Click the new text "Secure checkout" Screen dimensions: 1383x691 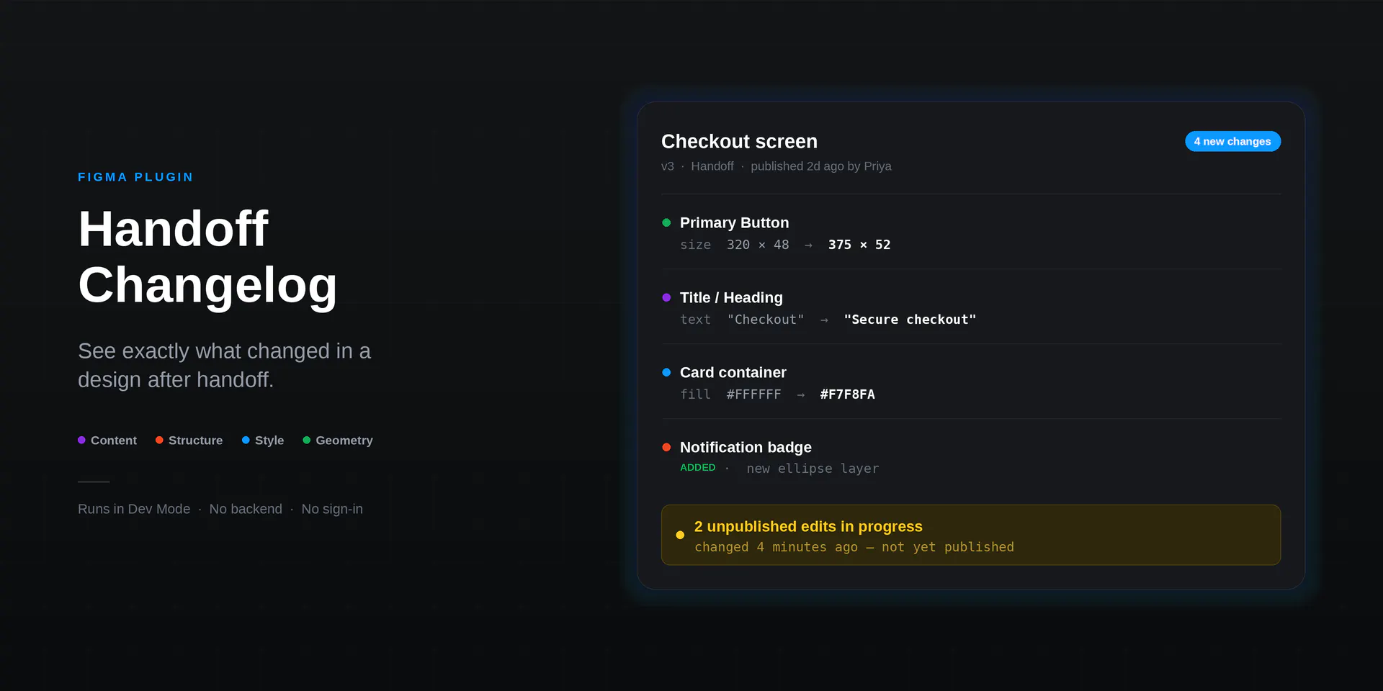click(x=910, y=320)
